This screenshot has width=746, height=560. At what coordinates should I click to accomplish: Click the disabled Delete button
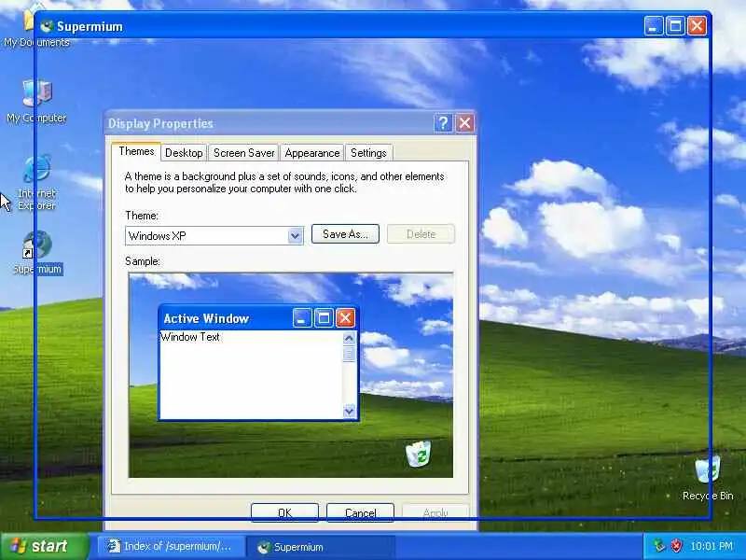(x=421, y=234)
